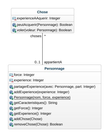Select the Personnage class title
The image size is (109, 137).
(54, 69)
